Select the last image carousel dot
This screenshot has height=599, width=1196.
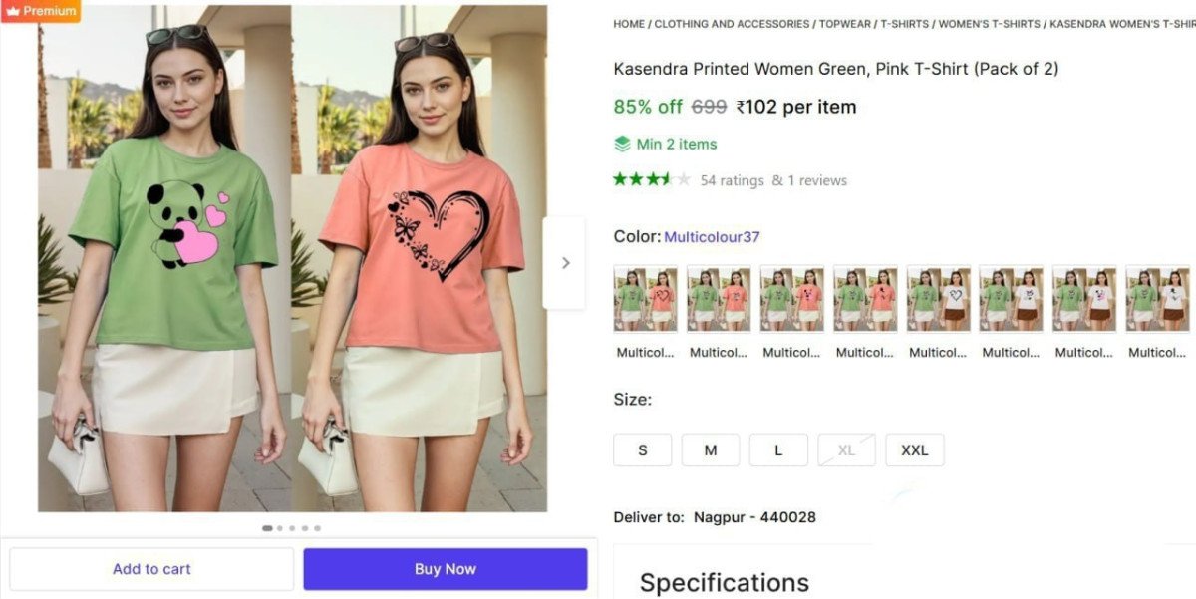click(318, 528)
